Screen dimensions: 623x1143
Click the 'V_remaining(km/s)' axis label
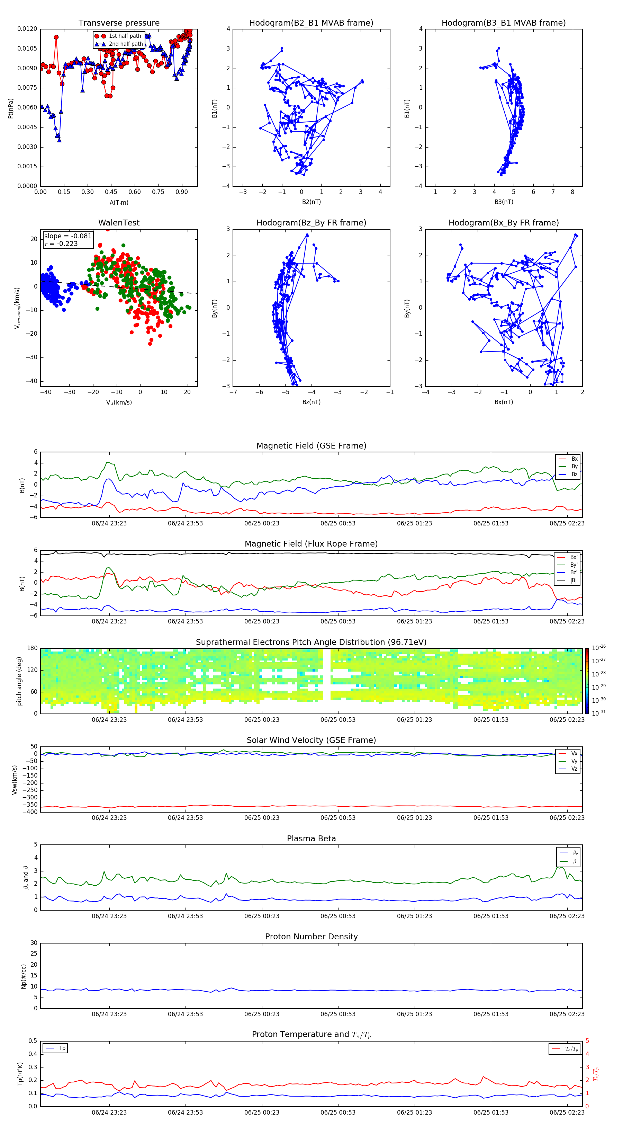(x=17, y=308)
